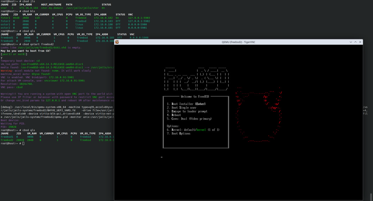
Task: Click the 'QEMU (freebsd2) - TigerVNC' title bar
Action: [x=238, y=42]
